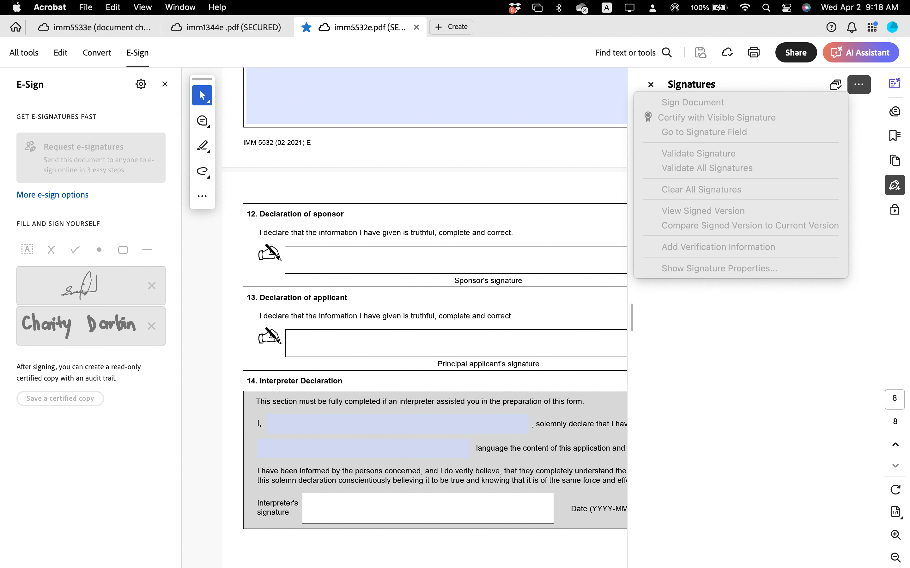Open the Bookmarks panel icon
The height and width of the screenshot is (568, 910).
tap(895, 135)
